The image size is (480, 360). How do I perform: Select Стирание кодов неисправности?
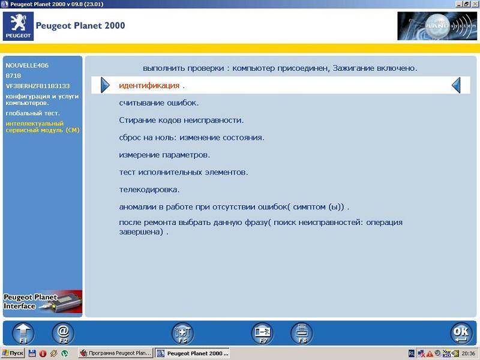[x=181, y=120]
